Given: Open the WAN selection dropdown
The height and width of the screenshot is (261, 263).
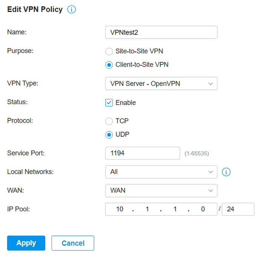Looking at the screenshot, I should [x=161, y=191].
